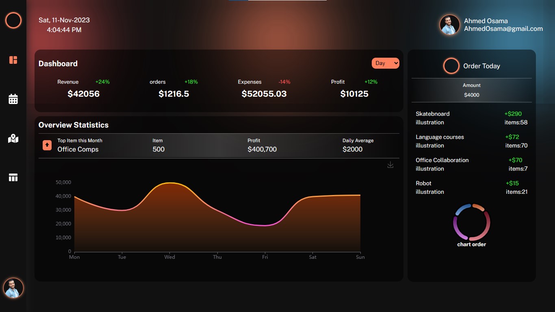Click the Expenses $52055.03 stat
This screenshot has width=555, height=312.
pyautogui.click(x=264, y=94)
